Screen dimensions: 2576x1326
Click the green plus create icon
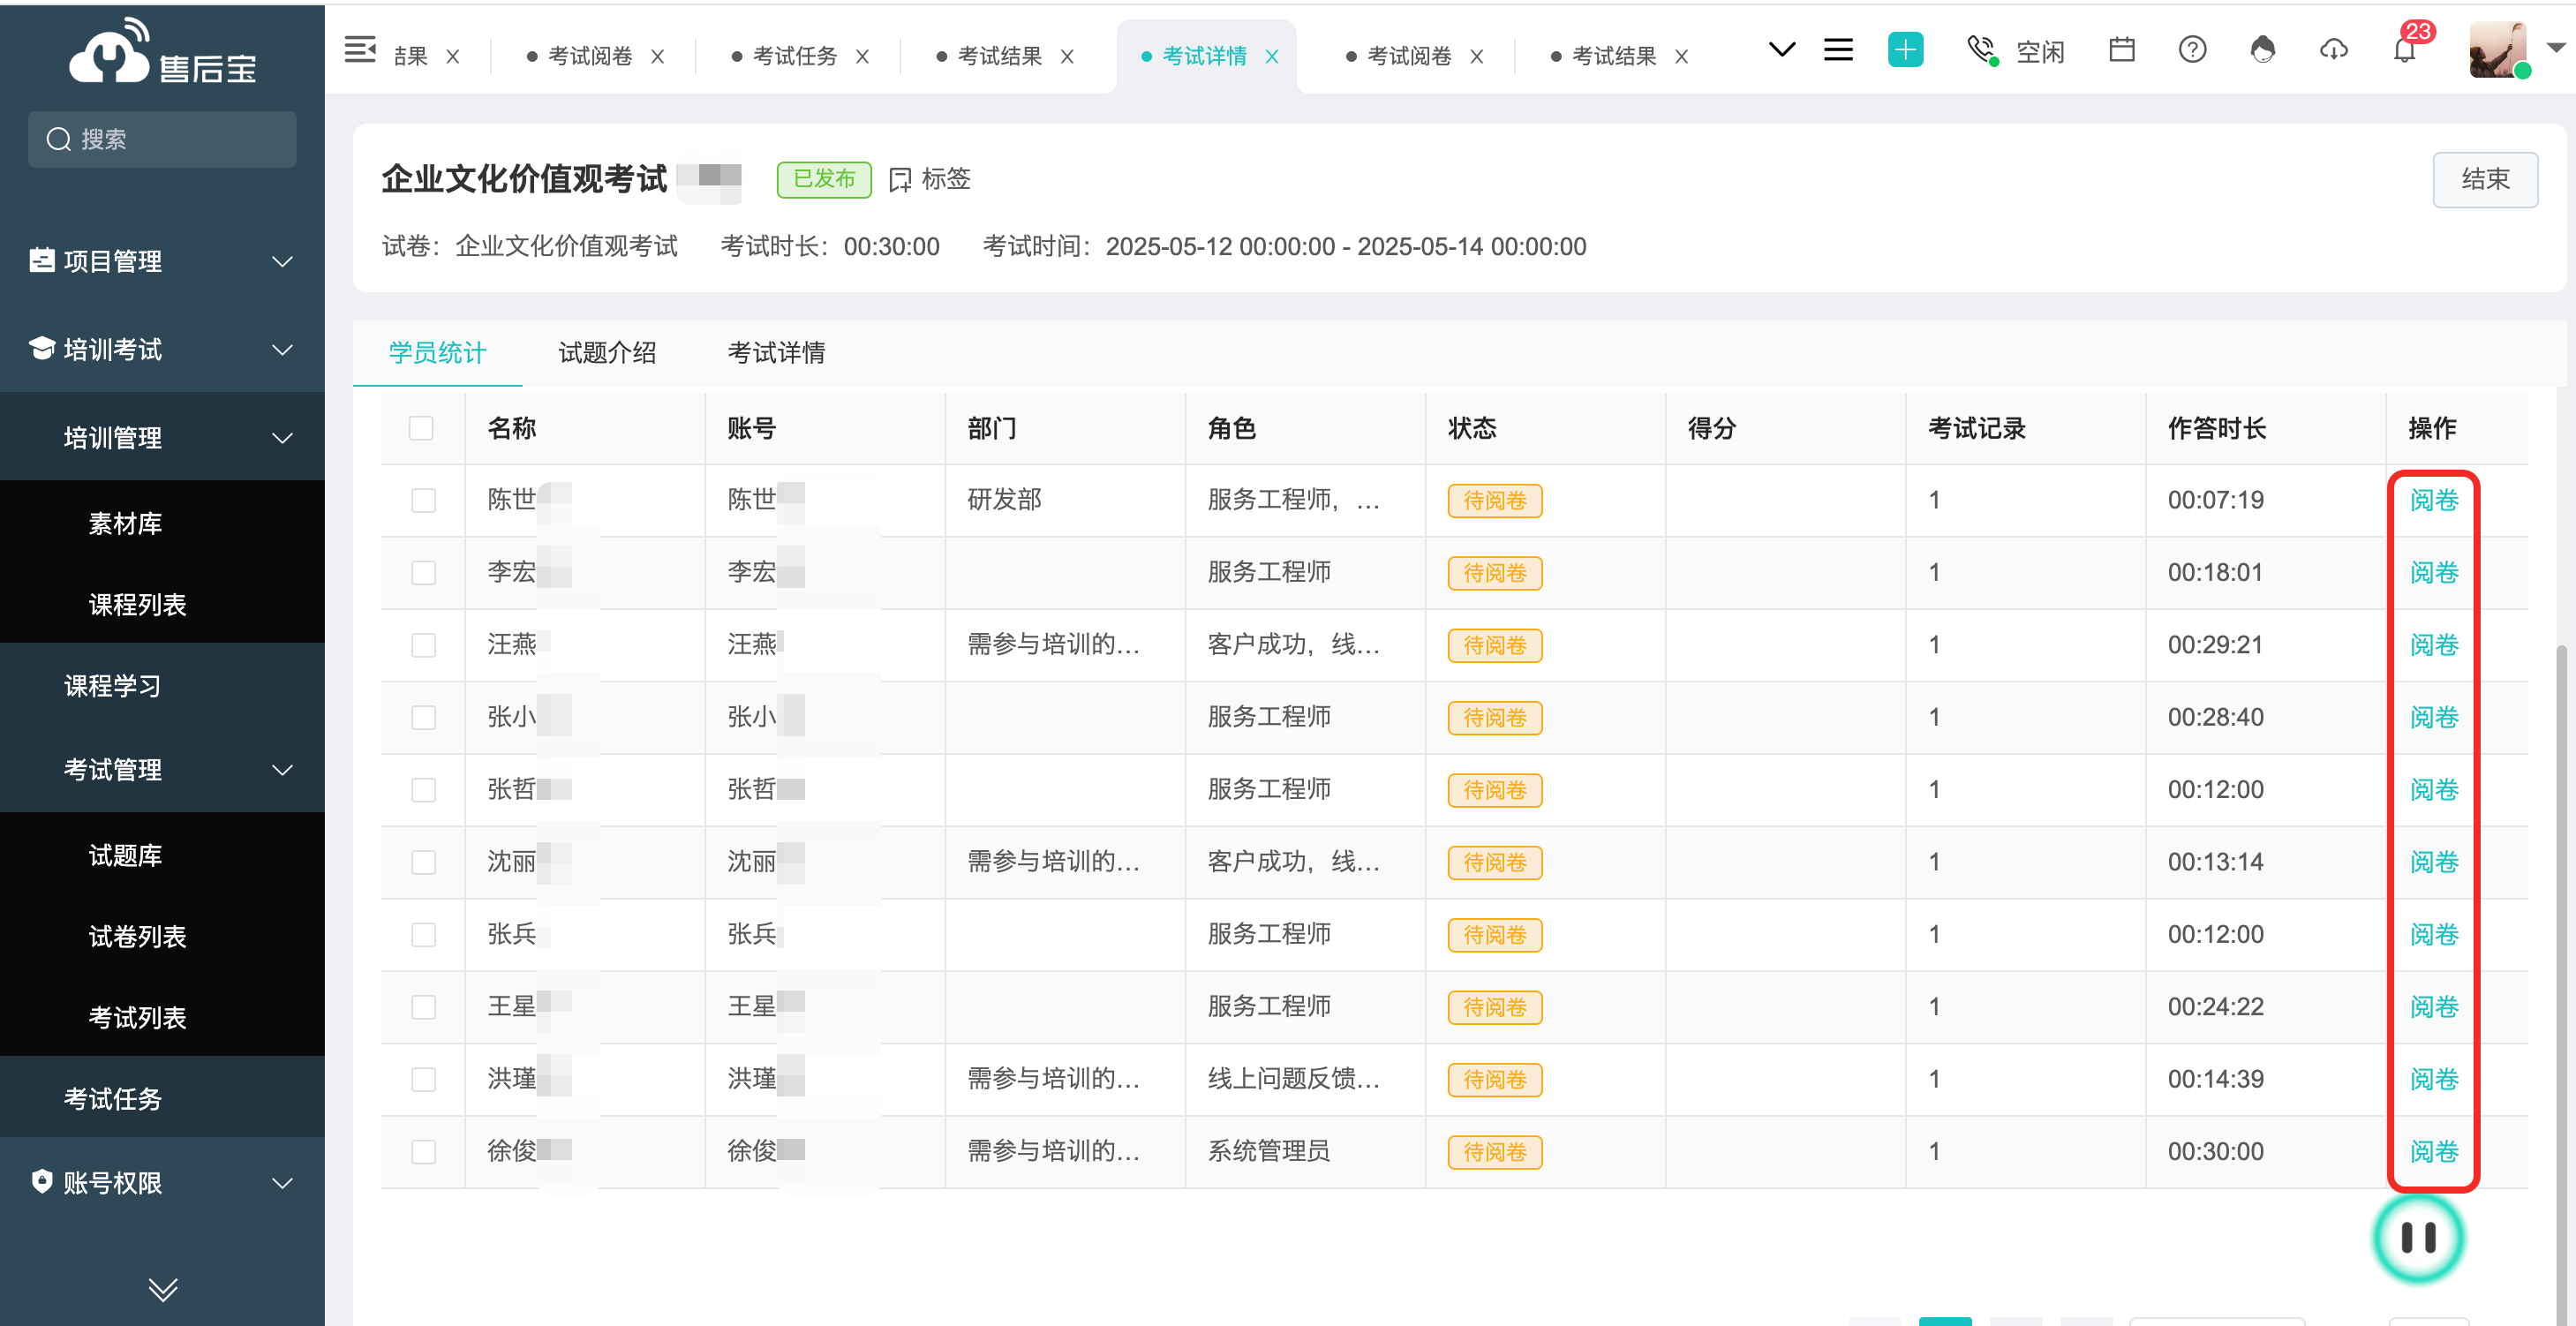1905,49
